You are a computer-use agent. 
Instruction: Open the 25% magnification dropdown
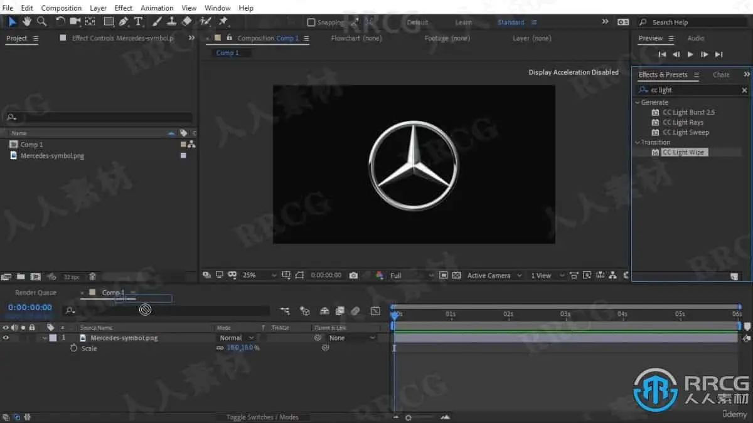point(259,275)
